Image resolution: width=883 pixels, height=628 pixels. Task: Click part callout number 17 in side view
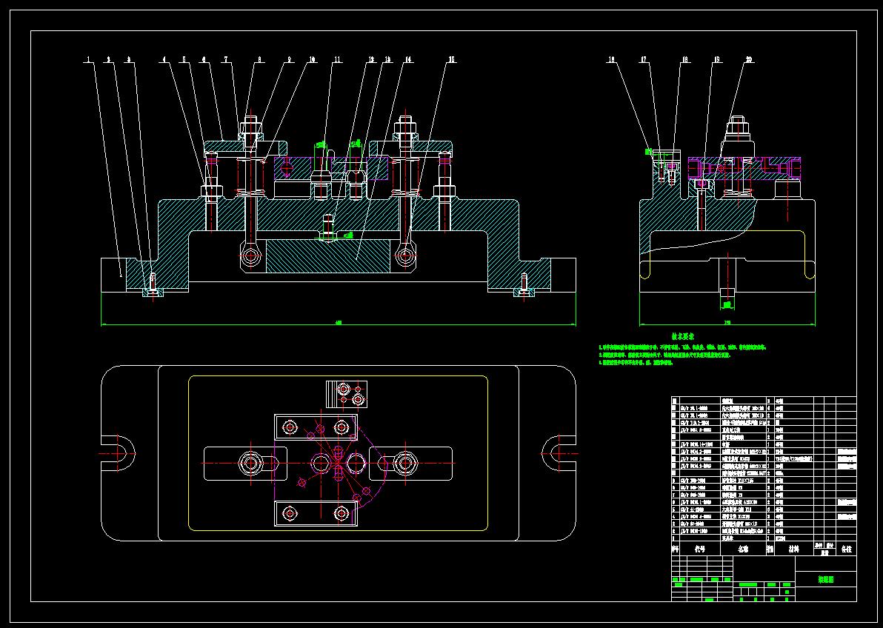(x=644, y=59)
